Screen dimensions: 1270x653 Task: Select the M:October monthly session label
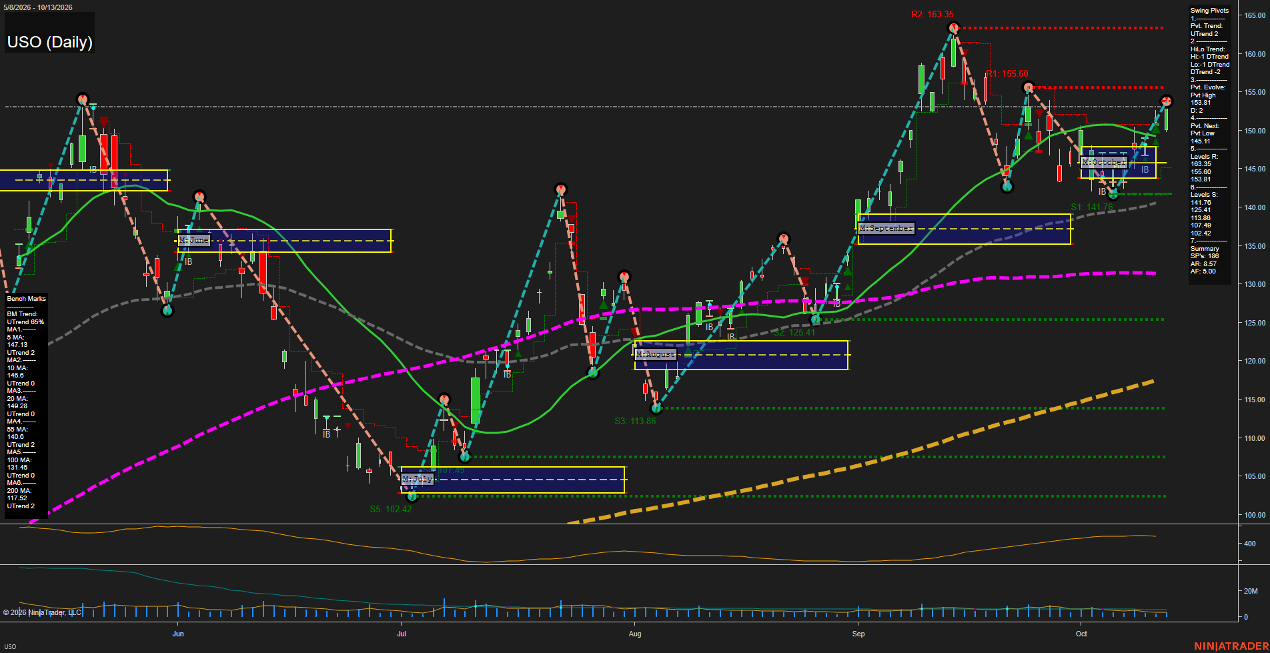click(1104, 162)
